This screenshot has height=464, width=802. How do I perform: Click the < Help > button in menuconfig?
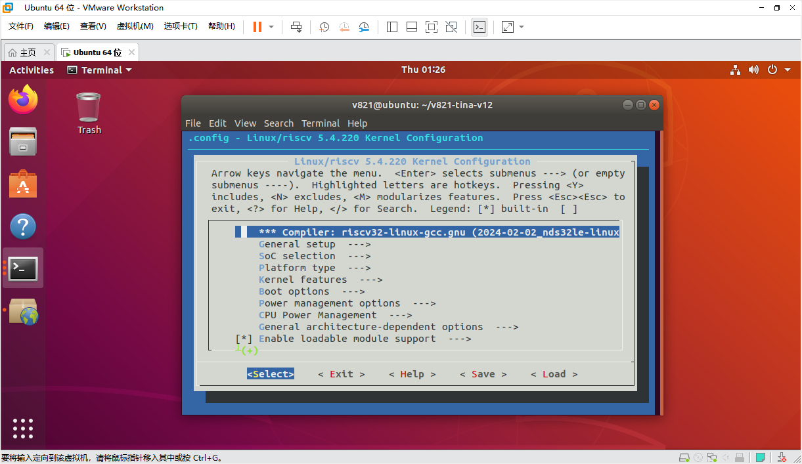(x=412, y=374)
